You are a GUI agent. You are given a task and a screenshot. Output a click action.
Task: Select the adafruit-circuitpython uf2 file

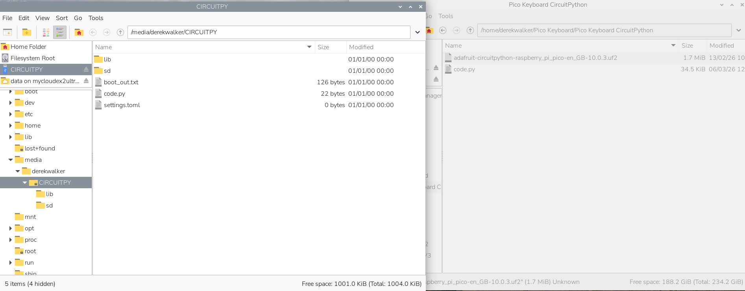(x=535, y=58)
